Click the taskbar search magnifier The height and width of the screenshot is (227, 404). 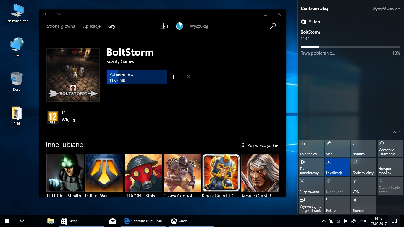coord(21,221)
